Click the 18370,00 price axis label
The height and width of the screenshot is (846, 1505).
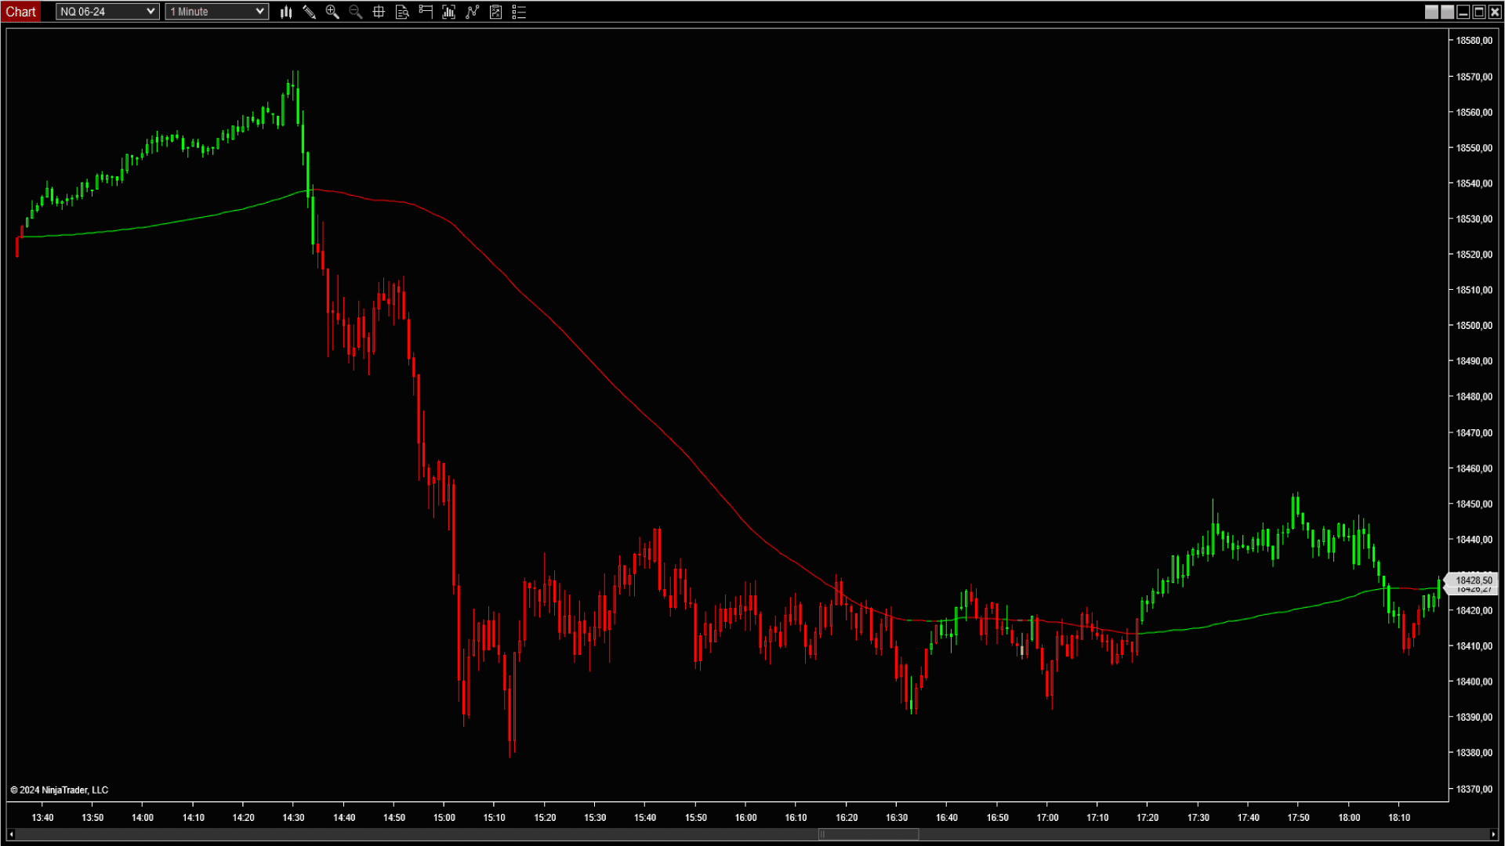(x=1474, y=790)
